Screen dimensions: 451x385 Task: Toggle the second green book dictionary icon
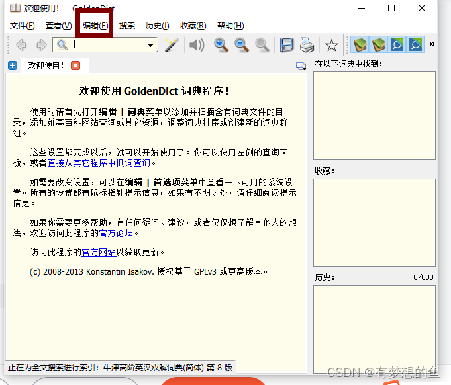point(379,44)
